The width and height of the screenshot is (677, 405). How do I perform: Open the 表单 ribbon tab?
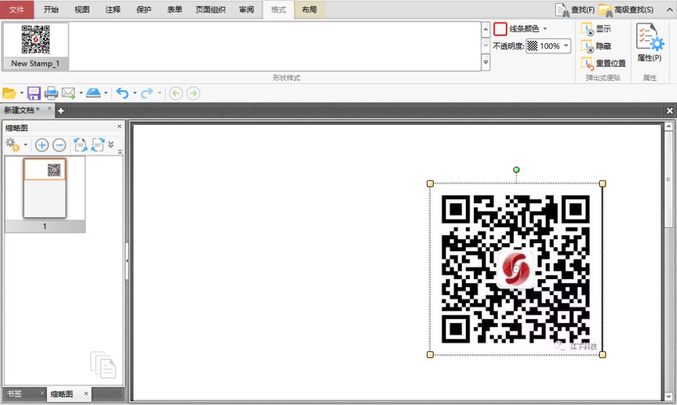click(x=175, y=9)
